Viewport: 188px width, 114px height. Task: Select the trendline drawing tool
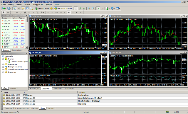[21, 12]
